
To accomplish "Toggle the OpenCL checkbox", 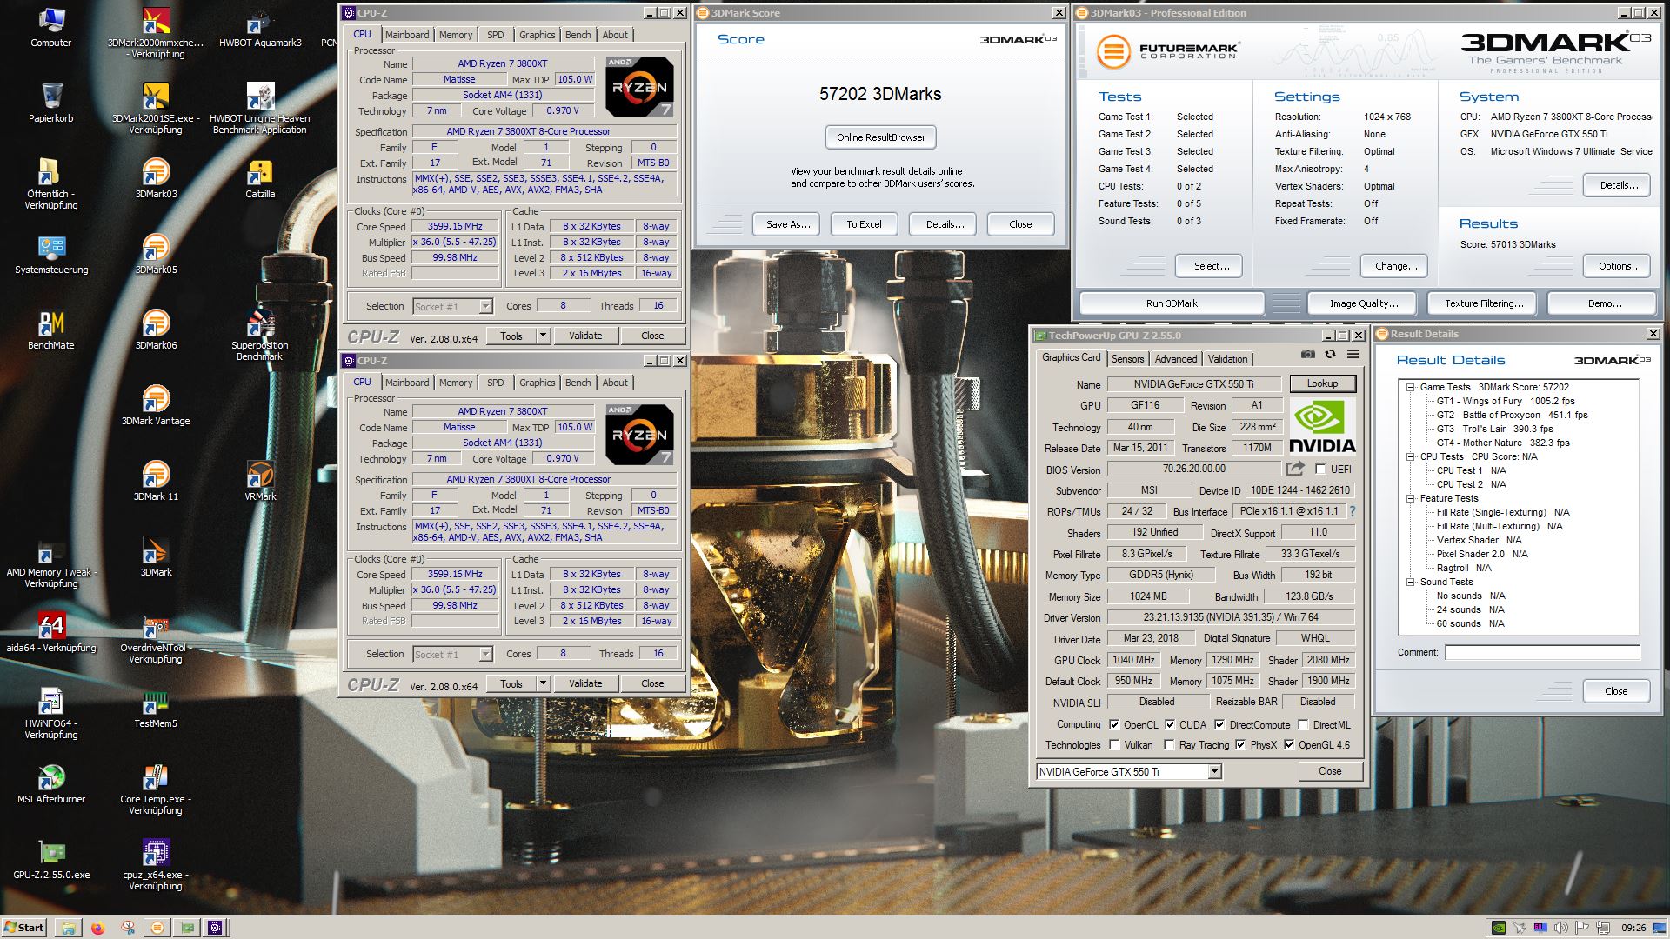I will pyautogui.click(x=1114, y=724).
